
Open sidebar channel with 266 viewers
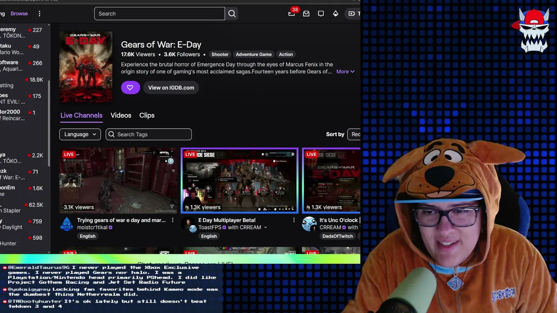tap(22, 66)
